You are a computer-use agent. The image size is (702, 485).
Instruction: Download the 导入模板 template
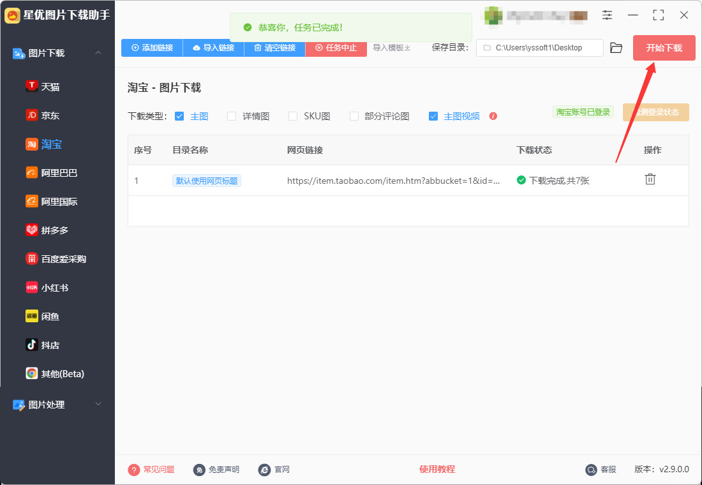click(392, 48)
